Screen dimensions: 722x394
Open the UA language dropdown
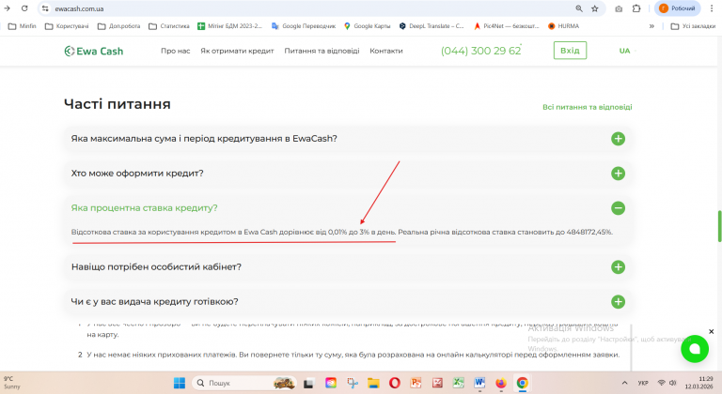[626, 51]
